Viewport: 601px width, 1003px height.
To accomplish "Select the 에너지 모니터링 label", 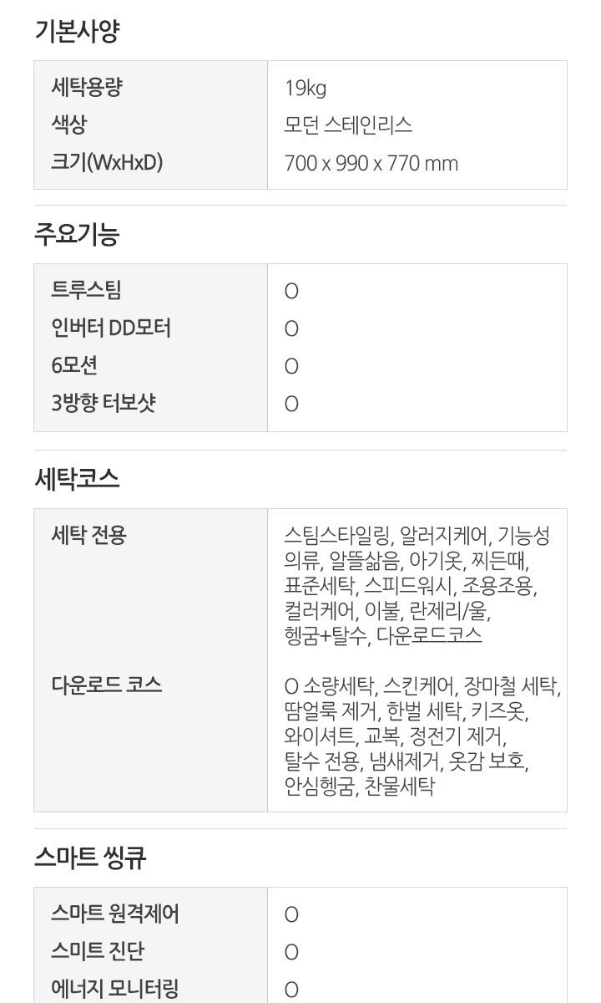I will click(115, 989).
